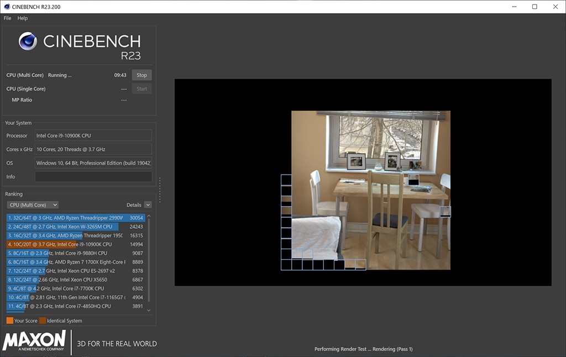
Task: Select the highlighted i9-10900K ranking row
Action: click(76, 244)
